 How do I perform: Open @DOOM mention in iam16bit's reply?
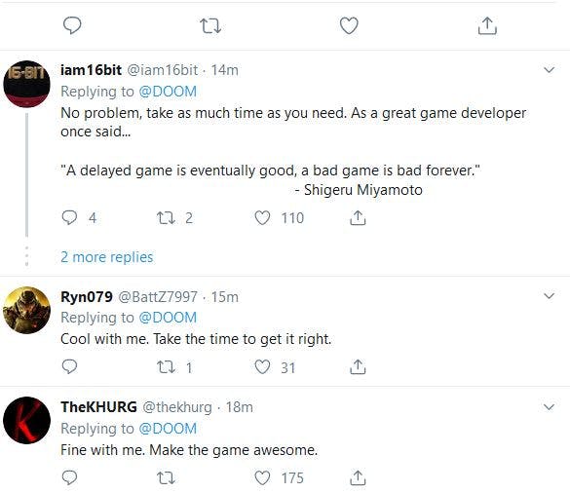click(168, 92)
